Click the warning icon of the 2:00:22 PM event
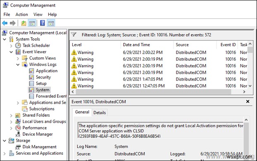This screenshot has height=161, width=257. [x=74, y=52]
